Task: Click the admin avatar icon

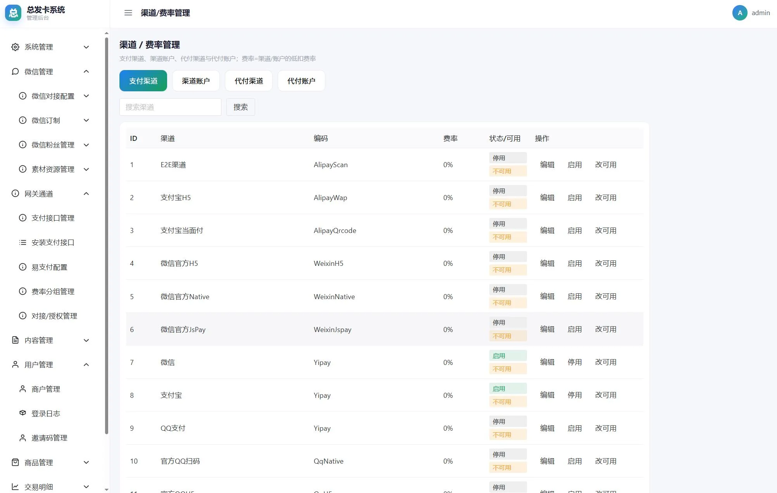Action: point(740,13)
